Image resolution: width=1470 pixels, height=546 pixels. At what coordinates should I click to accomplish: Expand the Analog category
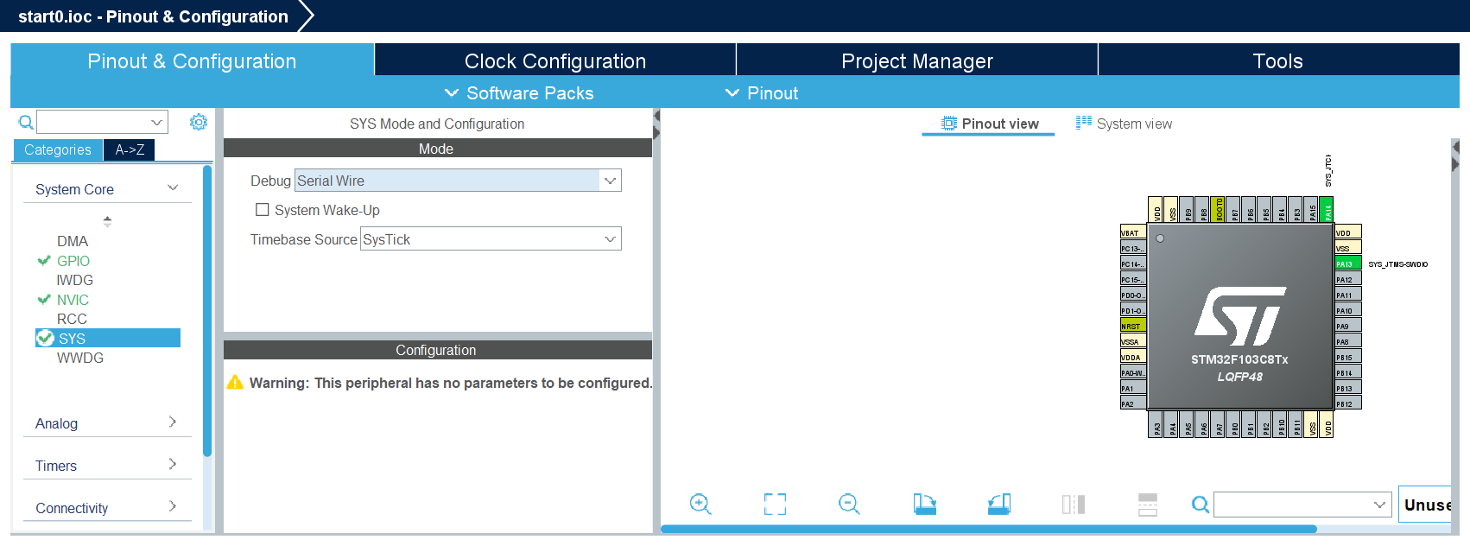click(173, 422)
